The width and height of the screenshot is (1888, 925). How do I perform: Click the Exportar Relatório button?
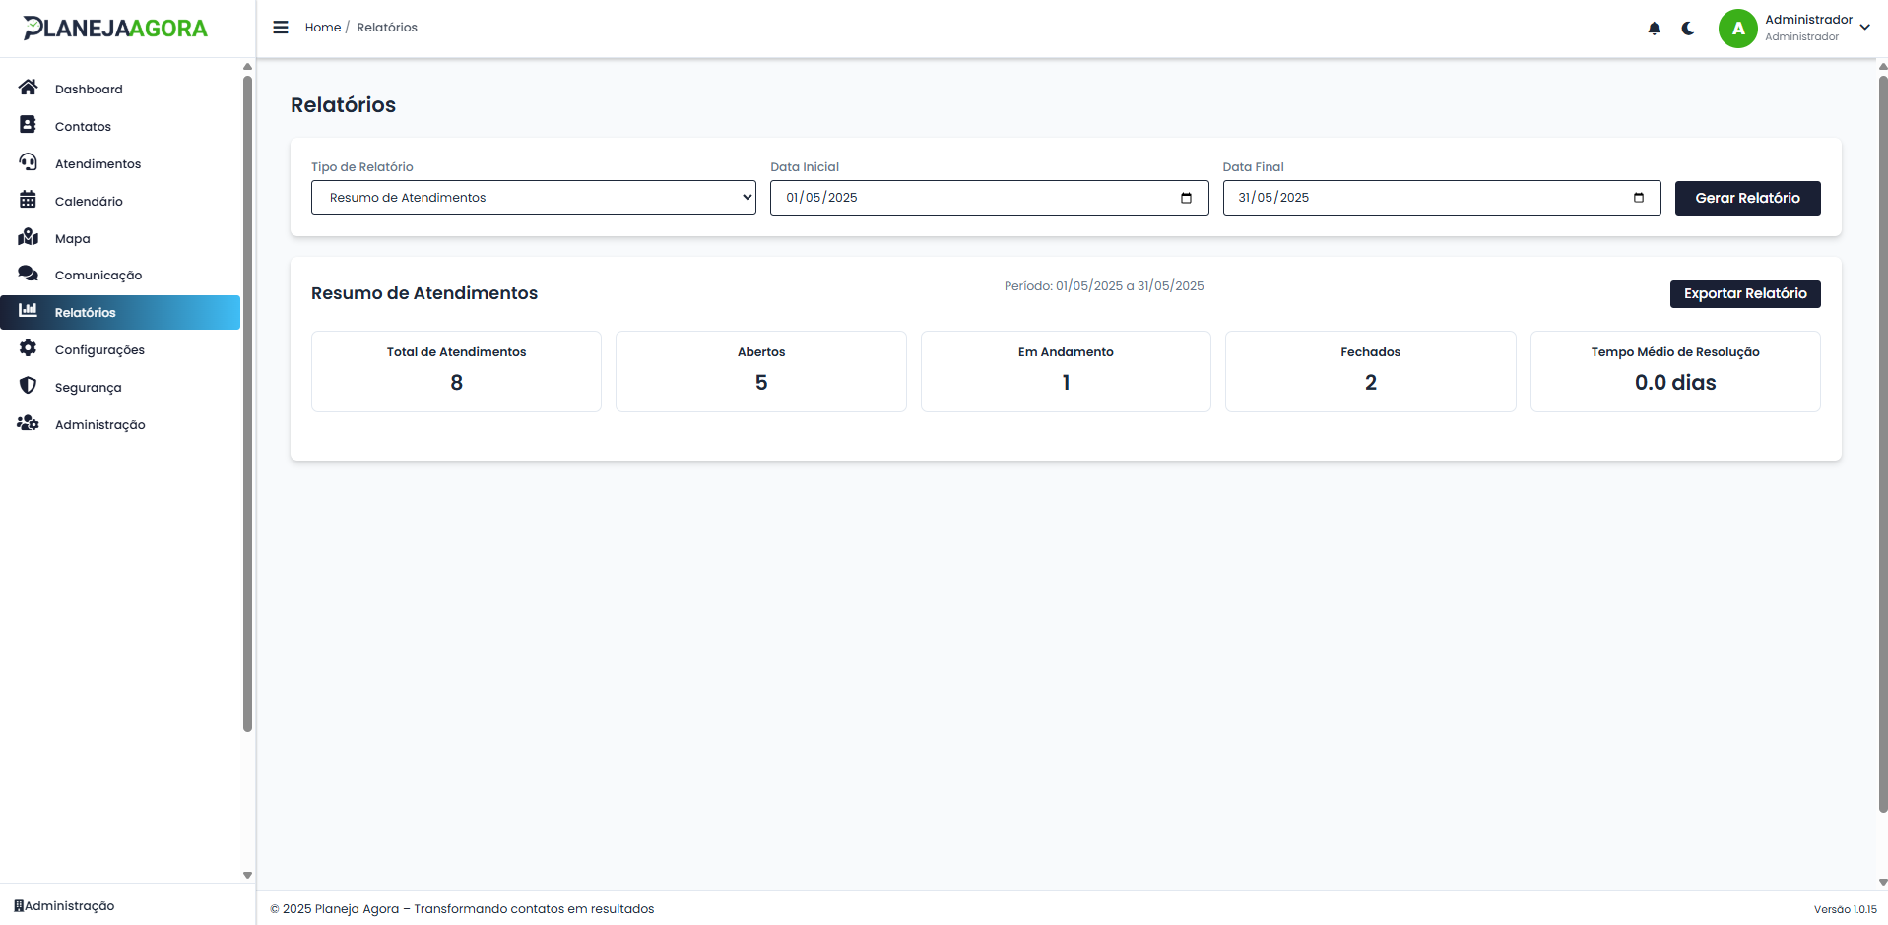point(1744,294)
